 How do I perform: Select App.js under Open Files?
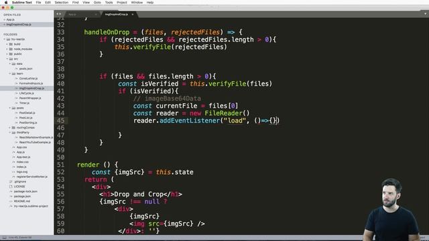tap(11, 19)
